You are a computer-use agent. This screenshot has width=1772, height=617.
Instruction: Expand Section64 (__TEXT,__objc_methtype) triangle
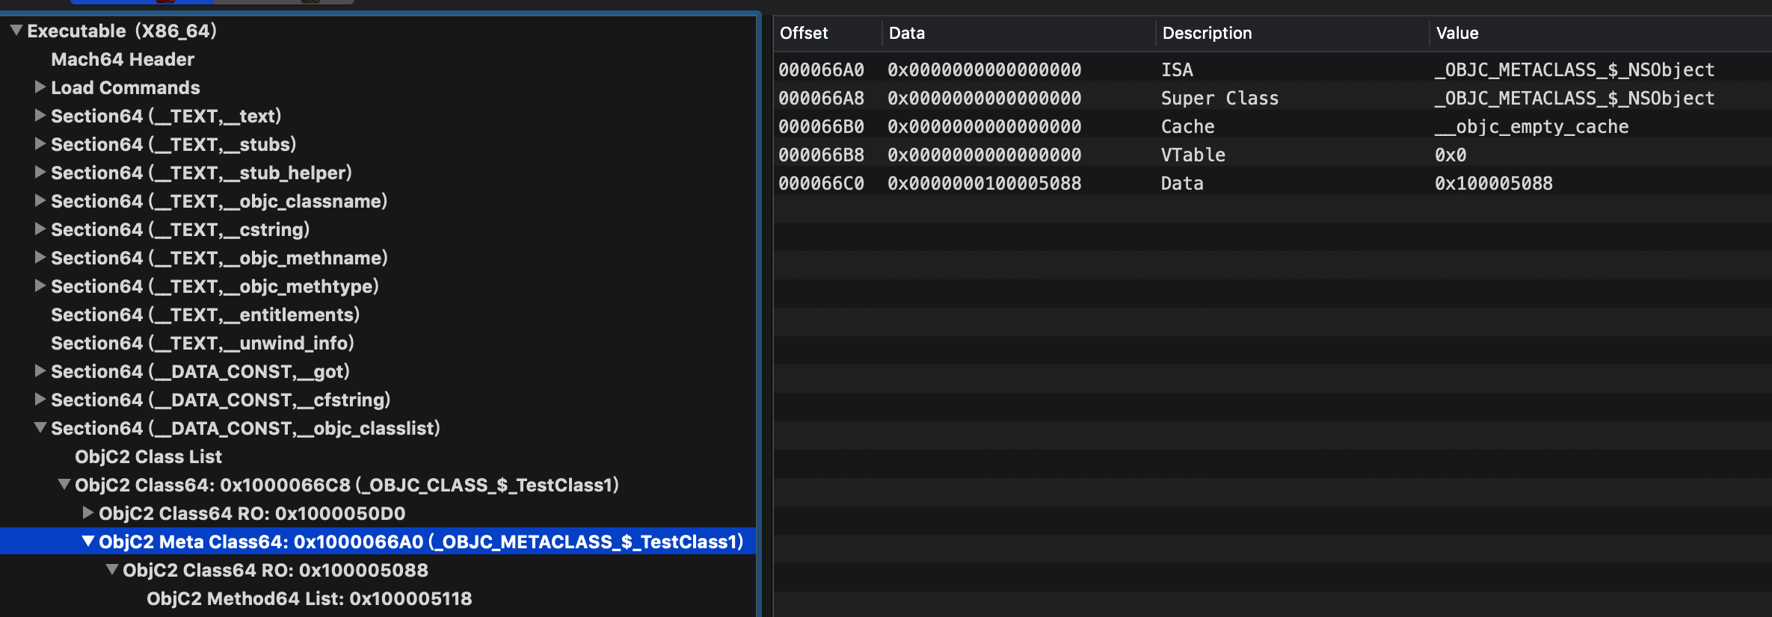tap(40, 286)
